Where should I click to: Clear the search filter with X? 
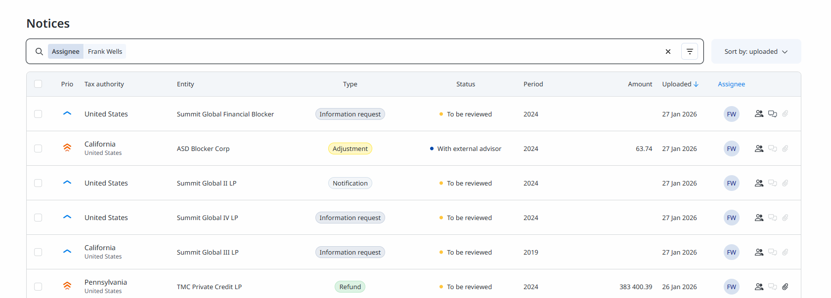(x=668, y=52)
